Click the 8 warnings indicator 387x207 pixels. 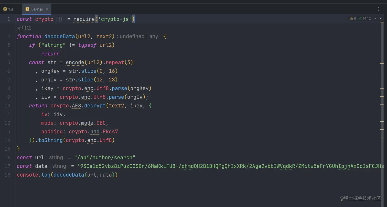pos(353,18)
